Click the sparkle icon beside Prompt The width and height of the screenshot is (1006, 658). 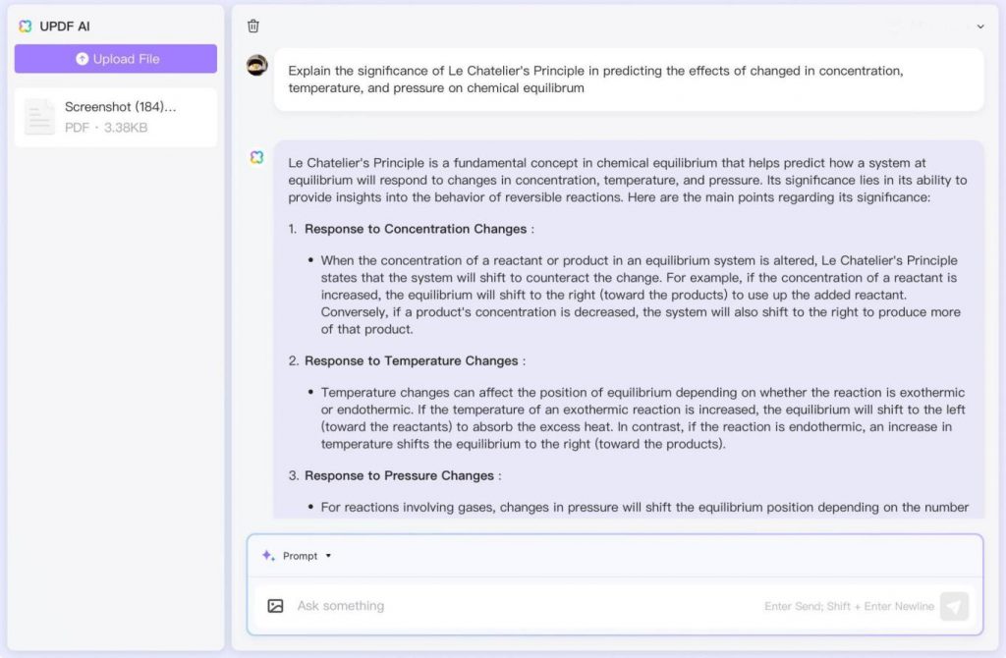268,556
